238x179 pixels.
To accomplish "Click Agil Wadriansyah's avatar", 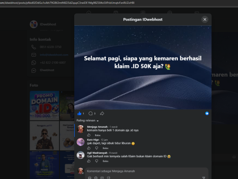I will click(80, 155).
